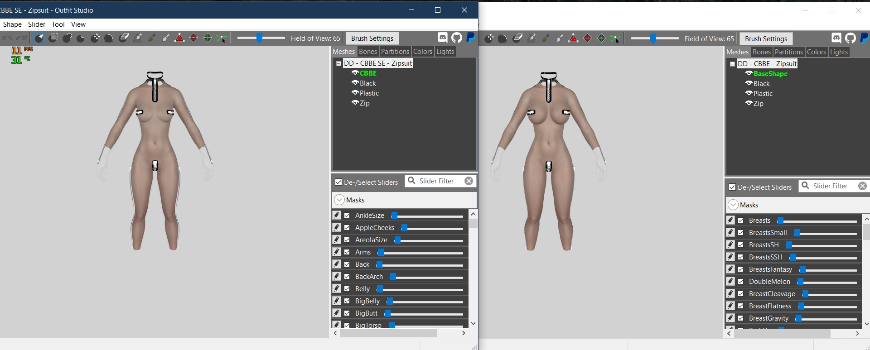Click the Undo arrow icon

tap(7, 38)
